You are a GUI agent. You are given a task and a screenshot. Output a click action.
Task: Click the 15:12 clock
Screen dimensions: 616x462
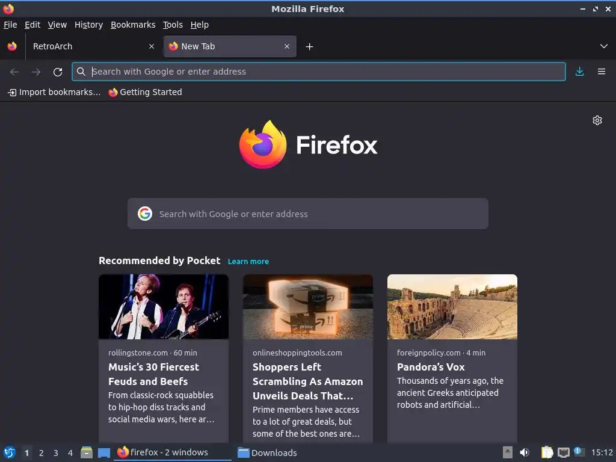(602, 453)
